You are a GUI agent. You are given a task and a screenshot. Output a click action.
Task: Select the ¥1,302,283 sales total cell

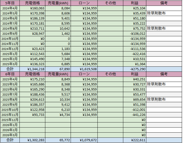[x=32, y=140]
